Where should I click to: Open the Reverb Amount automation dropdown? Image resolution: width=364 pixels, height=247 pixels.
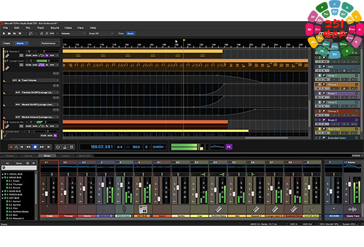pyautogui.click(x=37, y=117)
